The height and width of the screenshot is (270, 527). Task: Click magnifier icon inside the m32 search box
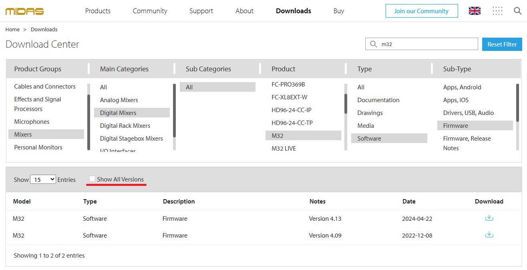tap(373, 44)
